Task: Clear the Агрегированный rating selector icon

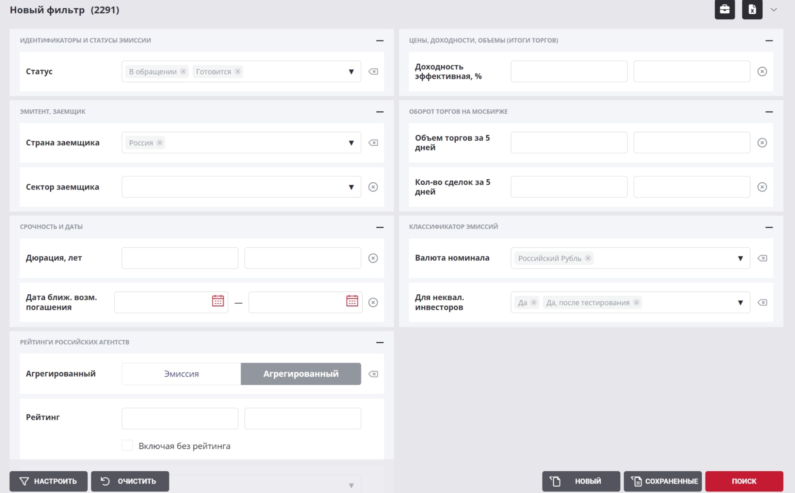Action: tap(373, 374)
